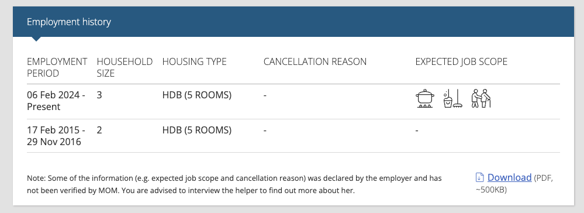
Task: Select HDB (5 ROOMS) in the current employment row
Action: tap(196, 95)
